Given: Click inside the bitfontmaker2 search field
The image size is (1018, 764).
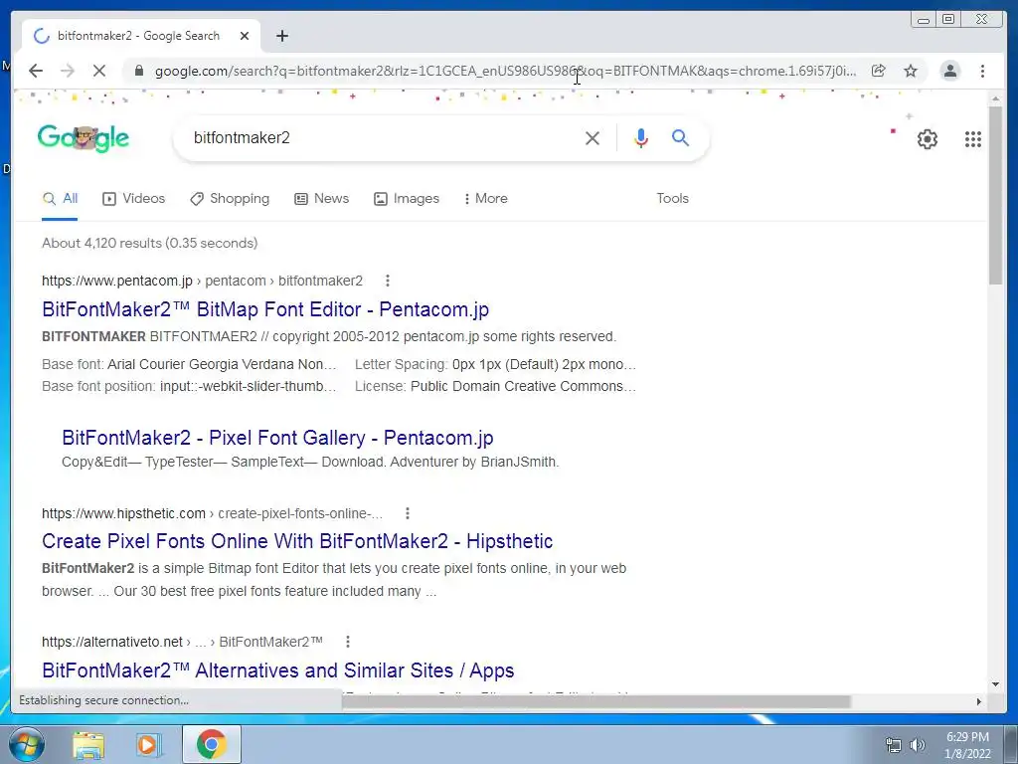Looking at the screenshot, I should [383, 137].
